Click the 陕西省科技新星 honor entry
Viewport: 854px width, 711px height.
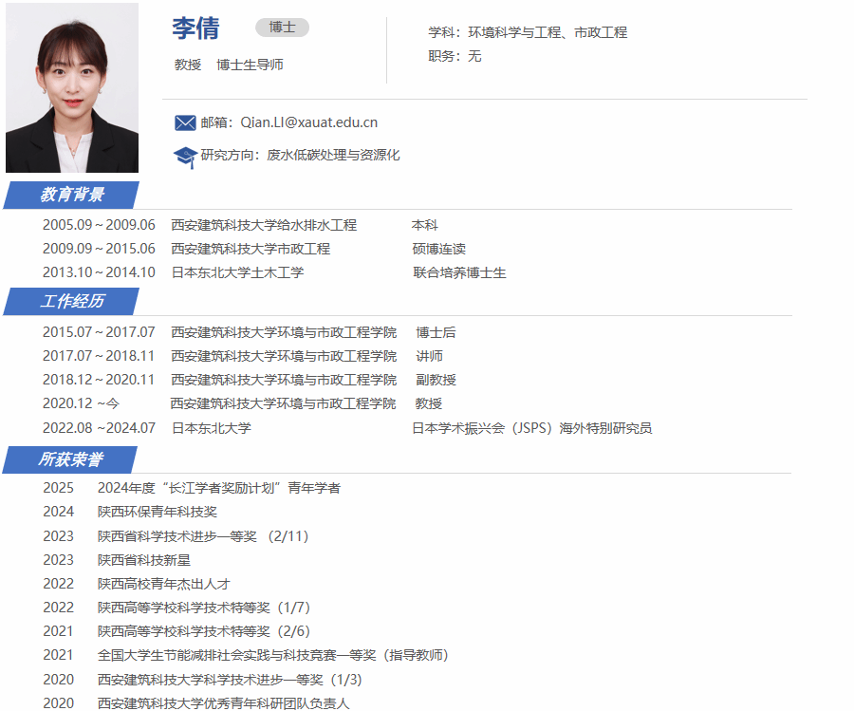click(x=144, y=560)
